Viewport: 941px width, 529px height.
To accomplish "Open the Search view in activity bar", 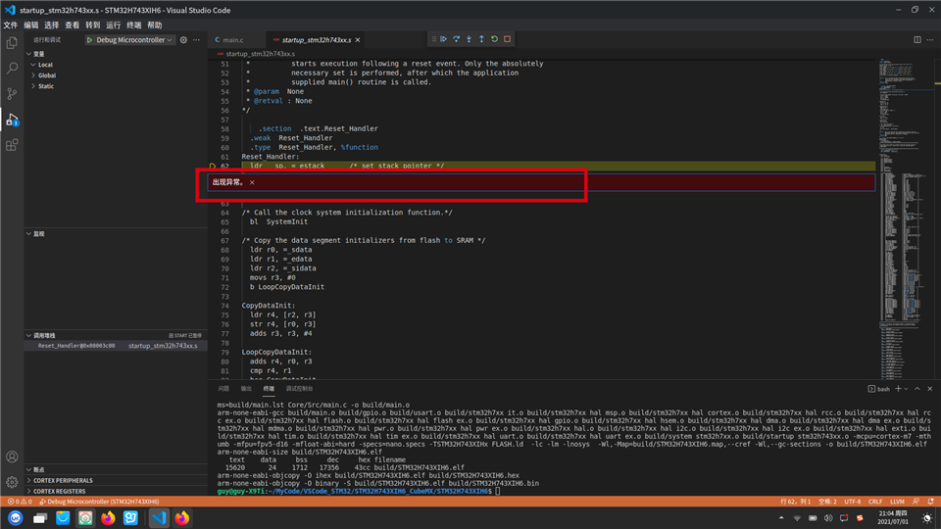I will (x=12, y=69).
